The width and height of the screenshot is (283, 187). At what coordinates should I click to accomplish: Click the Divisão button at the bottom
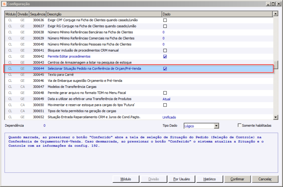point(154,179)
